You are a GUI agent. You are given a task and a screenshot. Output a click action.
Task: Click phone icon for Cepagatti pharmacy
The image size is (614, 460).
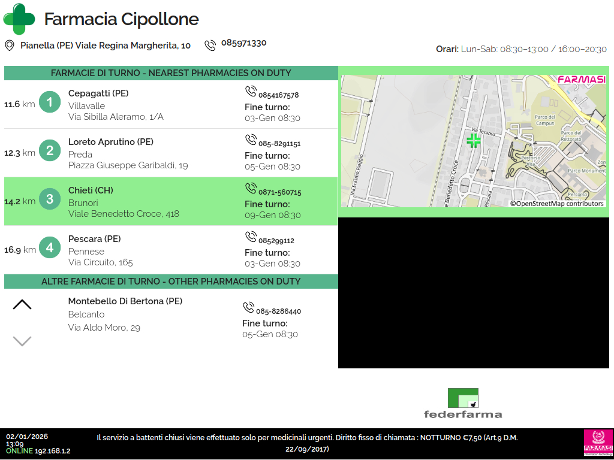click(251, 92)
